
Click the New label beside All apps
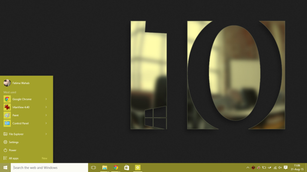click(x=44, y=159)
